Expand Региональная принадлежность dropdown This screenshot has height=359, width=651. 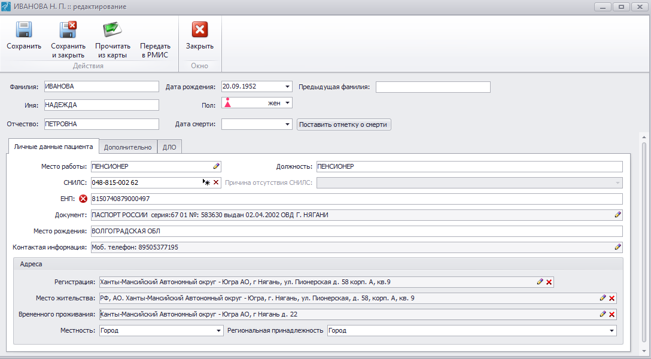tap(612, 330)
